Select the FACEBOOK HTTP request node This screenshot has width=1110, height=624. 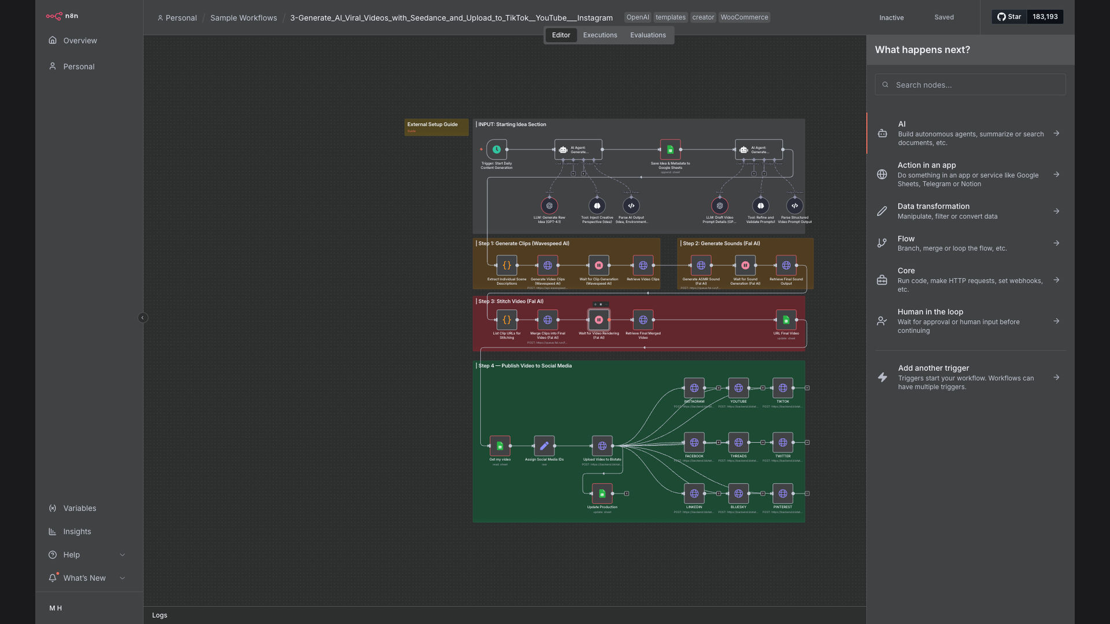point(694,443)
